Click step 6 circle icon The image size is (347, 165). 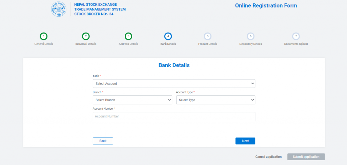pos(250,36)
